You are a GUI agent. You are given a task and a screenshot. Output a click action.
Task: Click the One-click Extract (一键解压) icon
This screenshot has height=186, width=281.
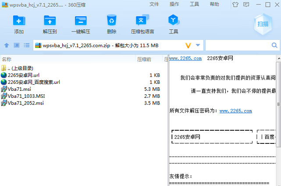point(80,21)
